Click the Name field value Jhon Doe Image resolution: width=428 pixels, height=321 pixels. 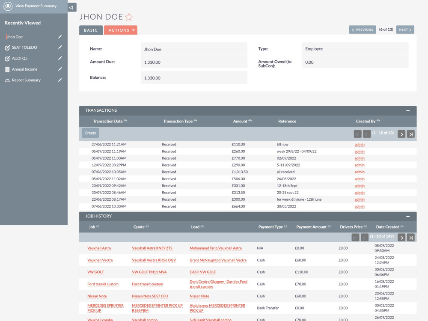(194, 49)
